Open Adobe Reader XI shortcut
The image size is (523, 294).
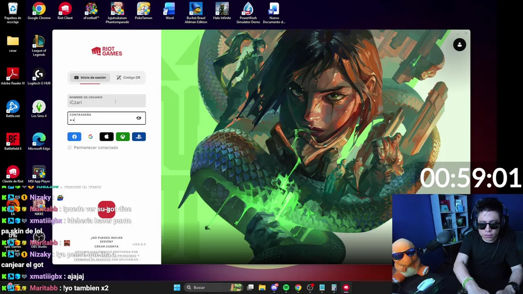pyautogui.click(x=13, y=76)
